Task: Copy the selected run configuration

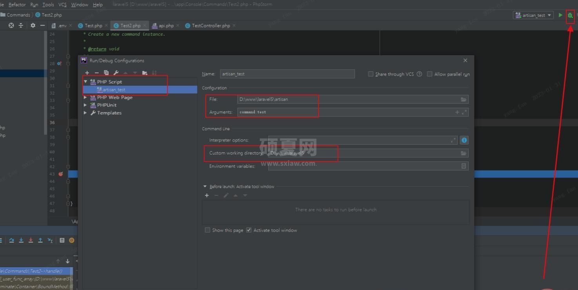Action: (106, 73)
